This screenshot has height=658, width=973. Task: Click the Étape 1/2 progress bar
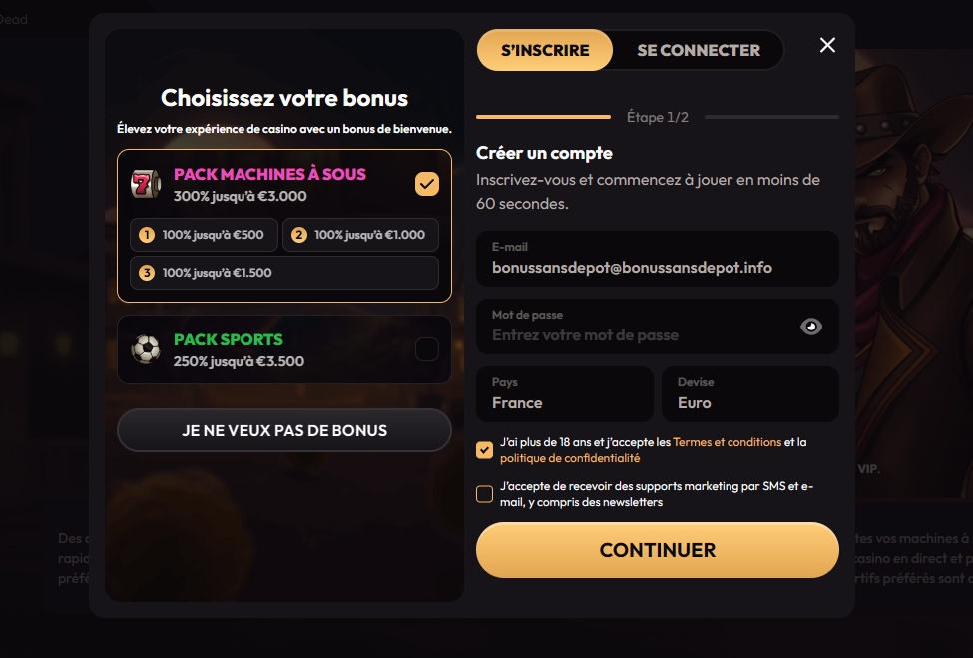click(544, 117)
